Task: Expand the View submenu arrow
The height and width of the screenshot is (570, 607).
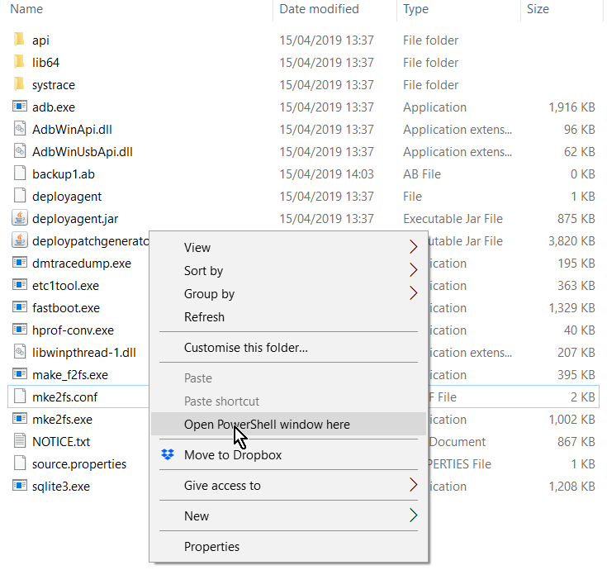Action: tap(413, 247)
